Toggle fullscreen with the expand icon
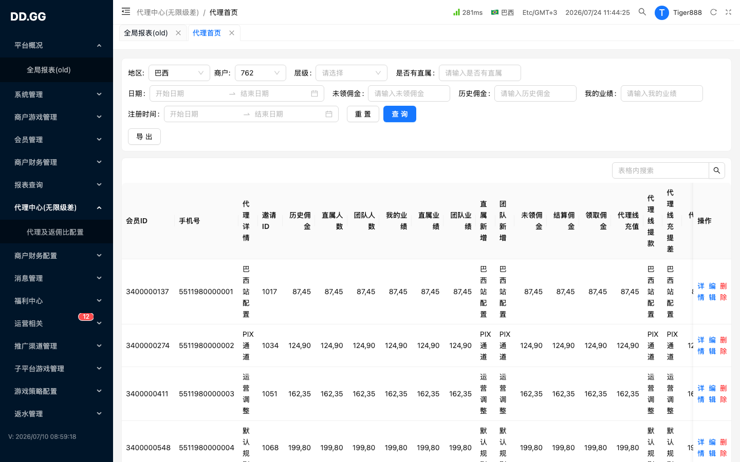Screen dimensions: 740x462 [x=728, y=12]
